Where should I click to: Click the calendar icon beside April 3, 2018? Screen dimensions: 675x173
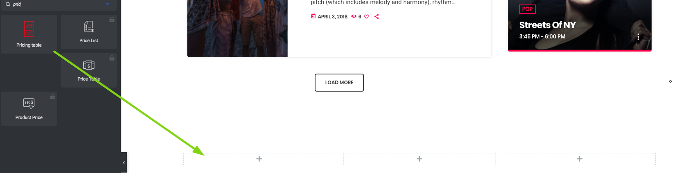click(x=313, y=16)
